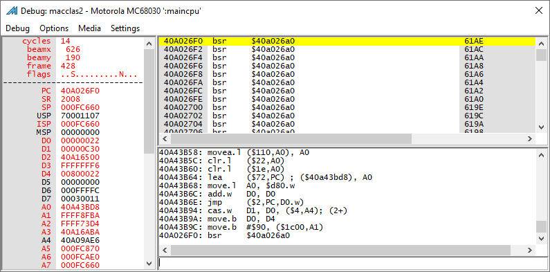The width and height of the screenshot is (550, 272).
Task: Click the ISP register value
Action: pos(80,125)
